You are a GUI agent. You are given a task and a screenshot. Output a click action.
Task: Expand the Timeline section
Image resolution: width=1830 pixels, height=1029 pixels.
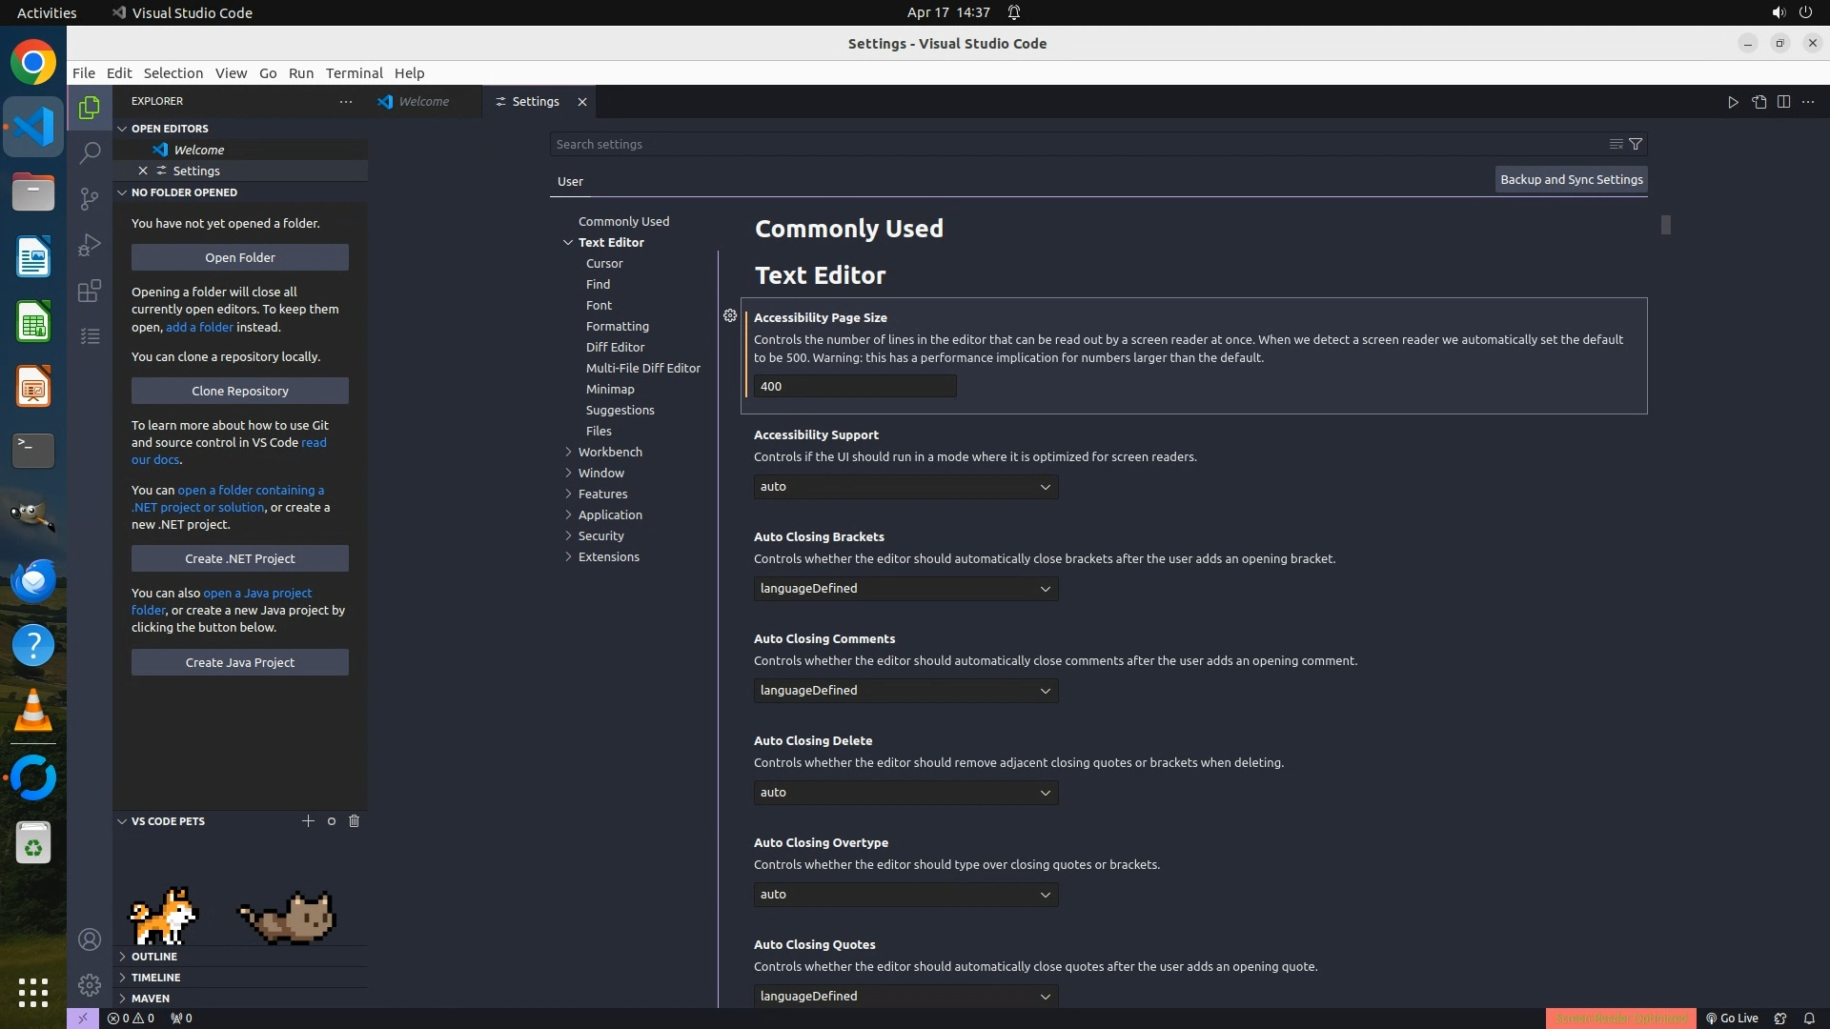[155, 978]
